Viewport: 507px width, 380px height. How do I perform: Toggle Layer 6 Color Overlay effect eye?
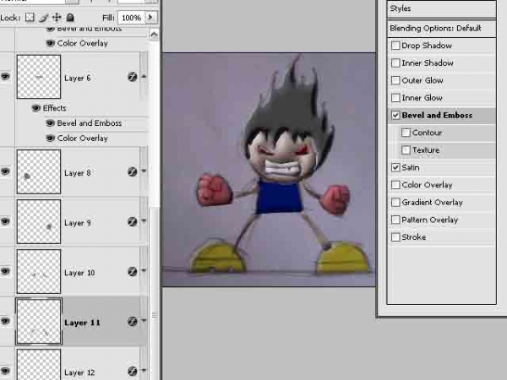(50, 138)
